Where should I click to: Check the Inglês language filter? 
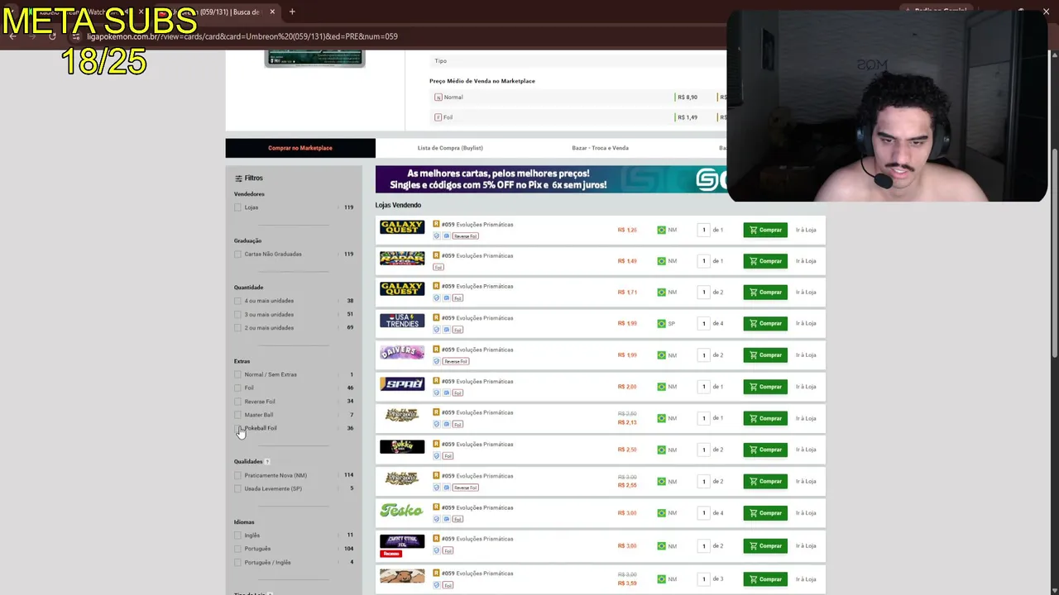tap(238, 535)
